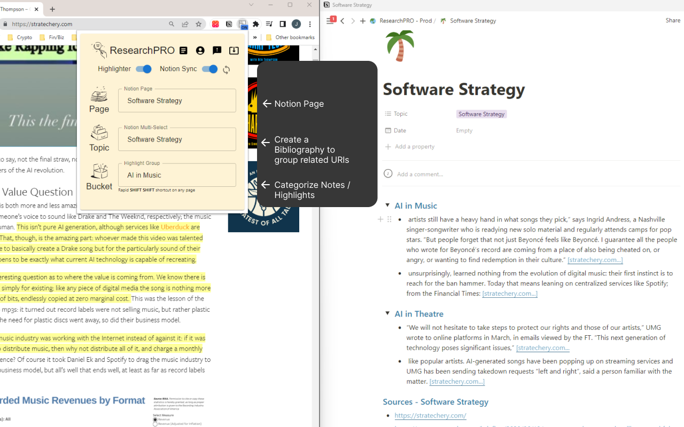Image resolution: width=684 pixels, height=427 pixels.
Task: Bookmark this page with the star icon
Action: tap(199, 24)
